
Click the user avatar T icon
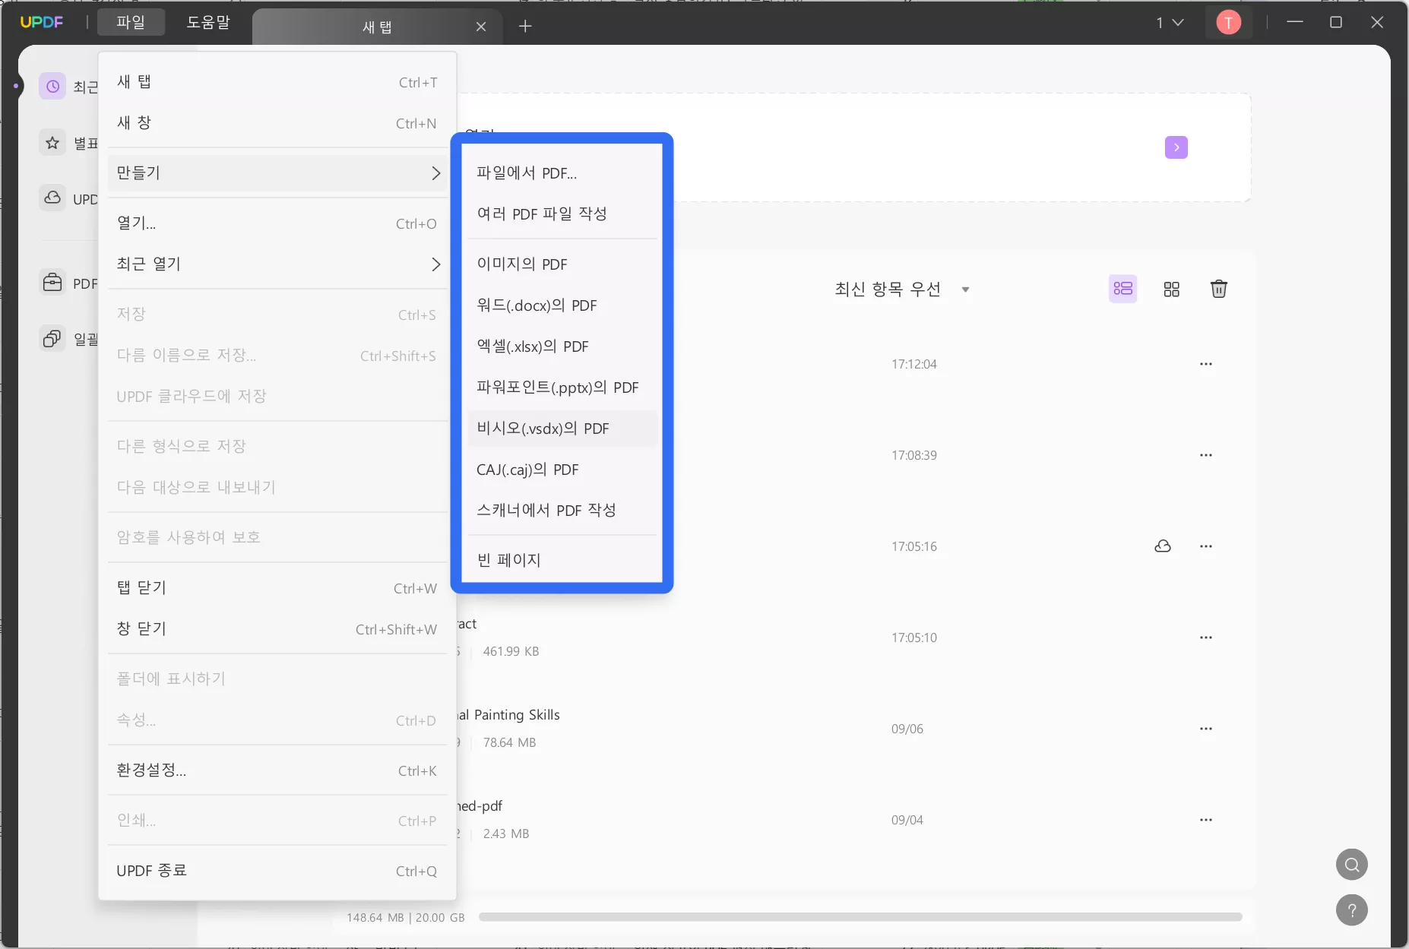(1229, 23)
